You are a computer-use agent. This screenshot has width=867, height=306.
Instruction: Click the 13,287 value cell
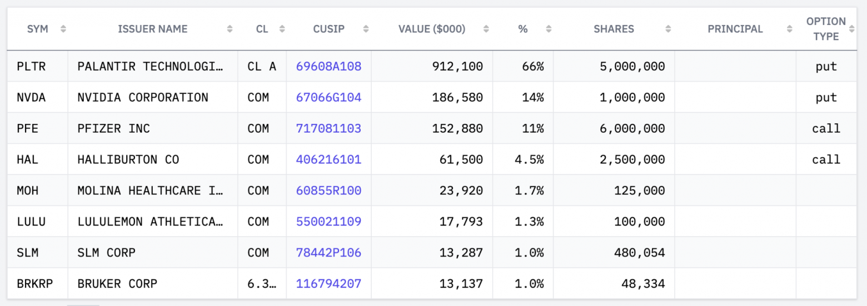(432, 253)
